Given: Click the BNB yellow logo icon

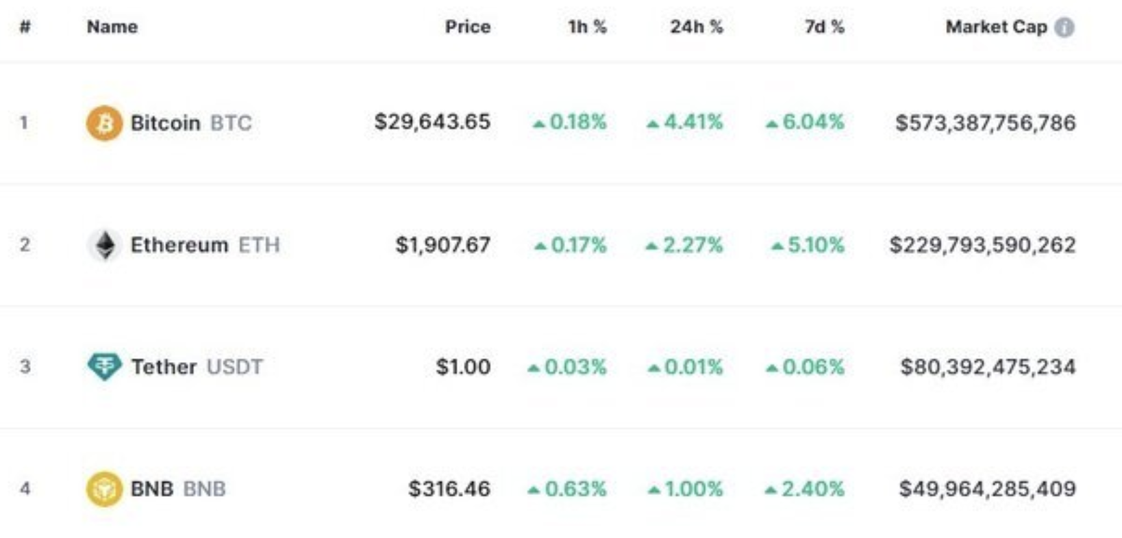Looking at the screenshot, I should tap(104, 489).
